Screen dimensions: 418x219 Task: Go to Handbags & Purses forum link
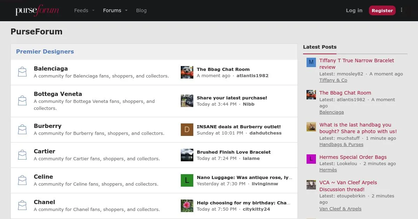pos(341,144)
